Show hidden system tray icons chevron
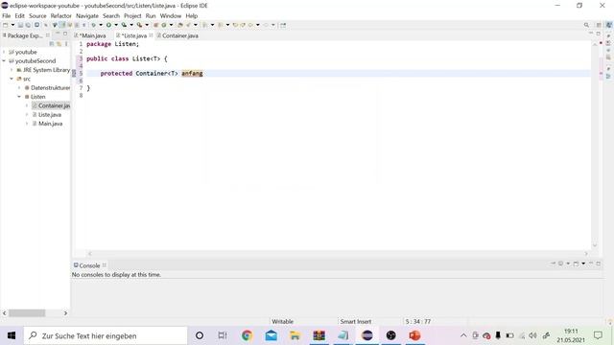Screen dimensions: 614x345 pos(463,335)
